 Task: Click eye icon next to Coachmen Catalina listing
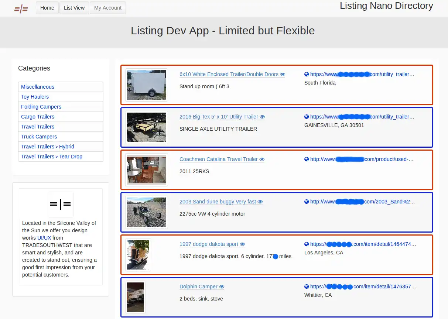[262, 159]
